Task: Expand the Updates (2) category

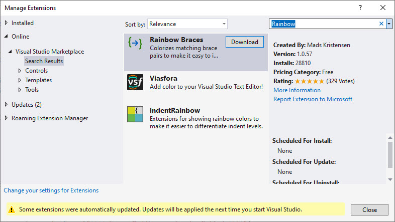Action: [x=7, y=104]
